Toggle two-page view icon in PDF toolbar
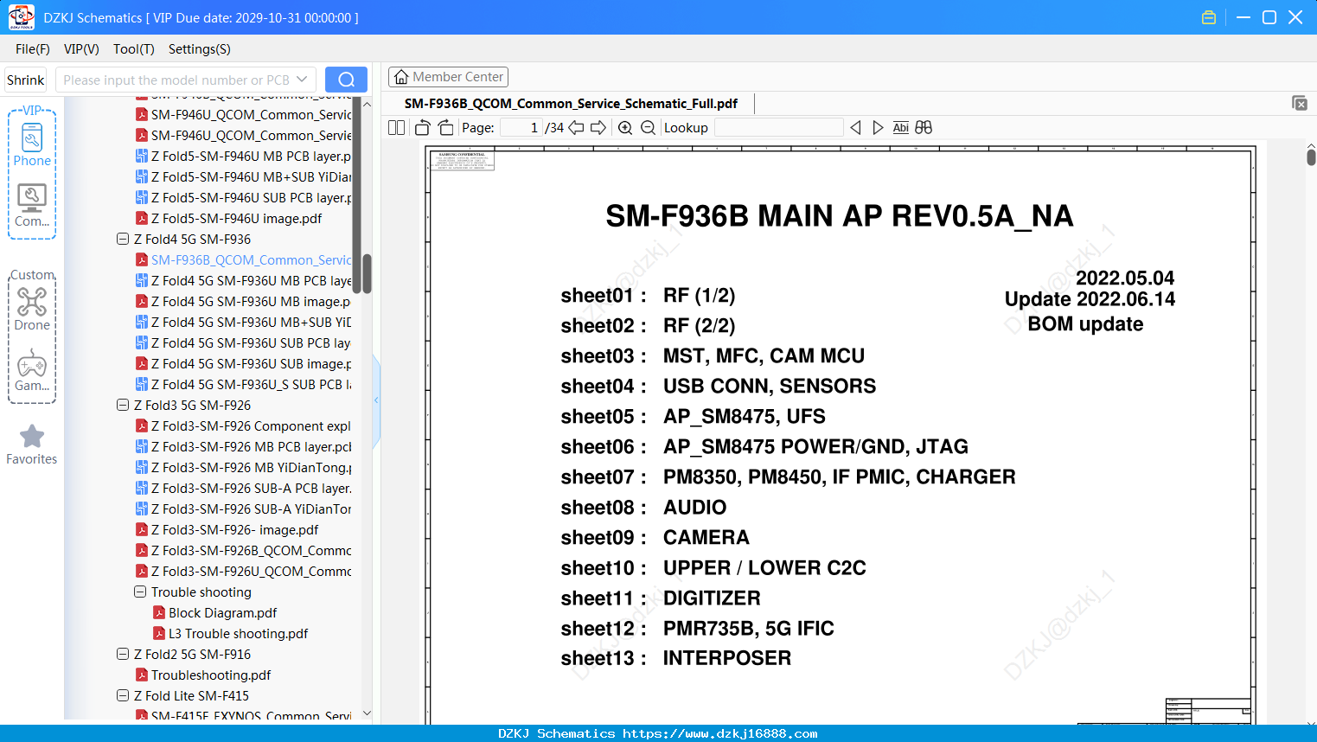 coord(396,128)
